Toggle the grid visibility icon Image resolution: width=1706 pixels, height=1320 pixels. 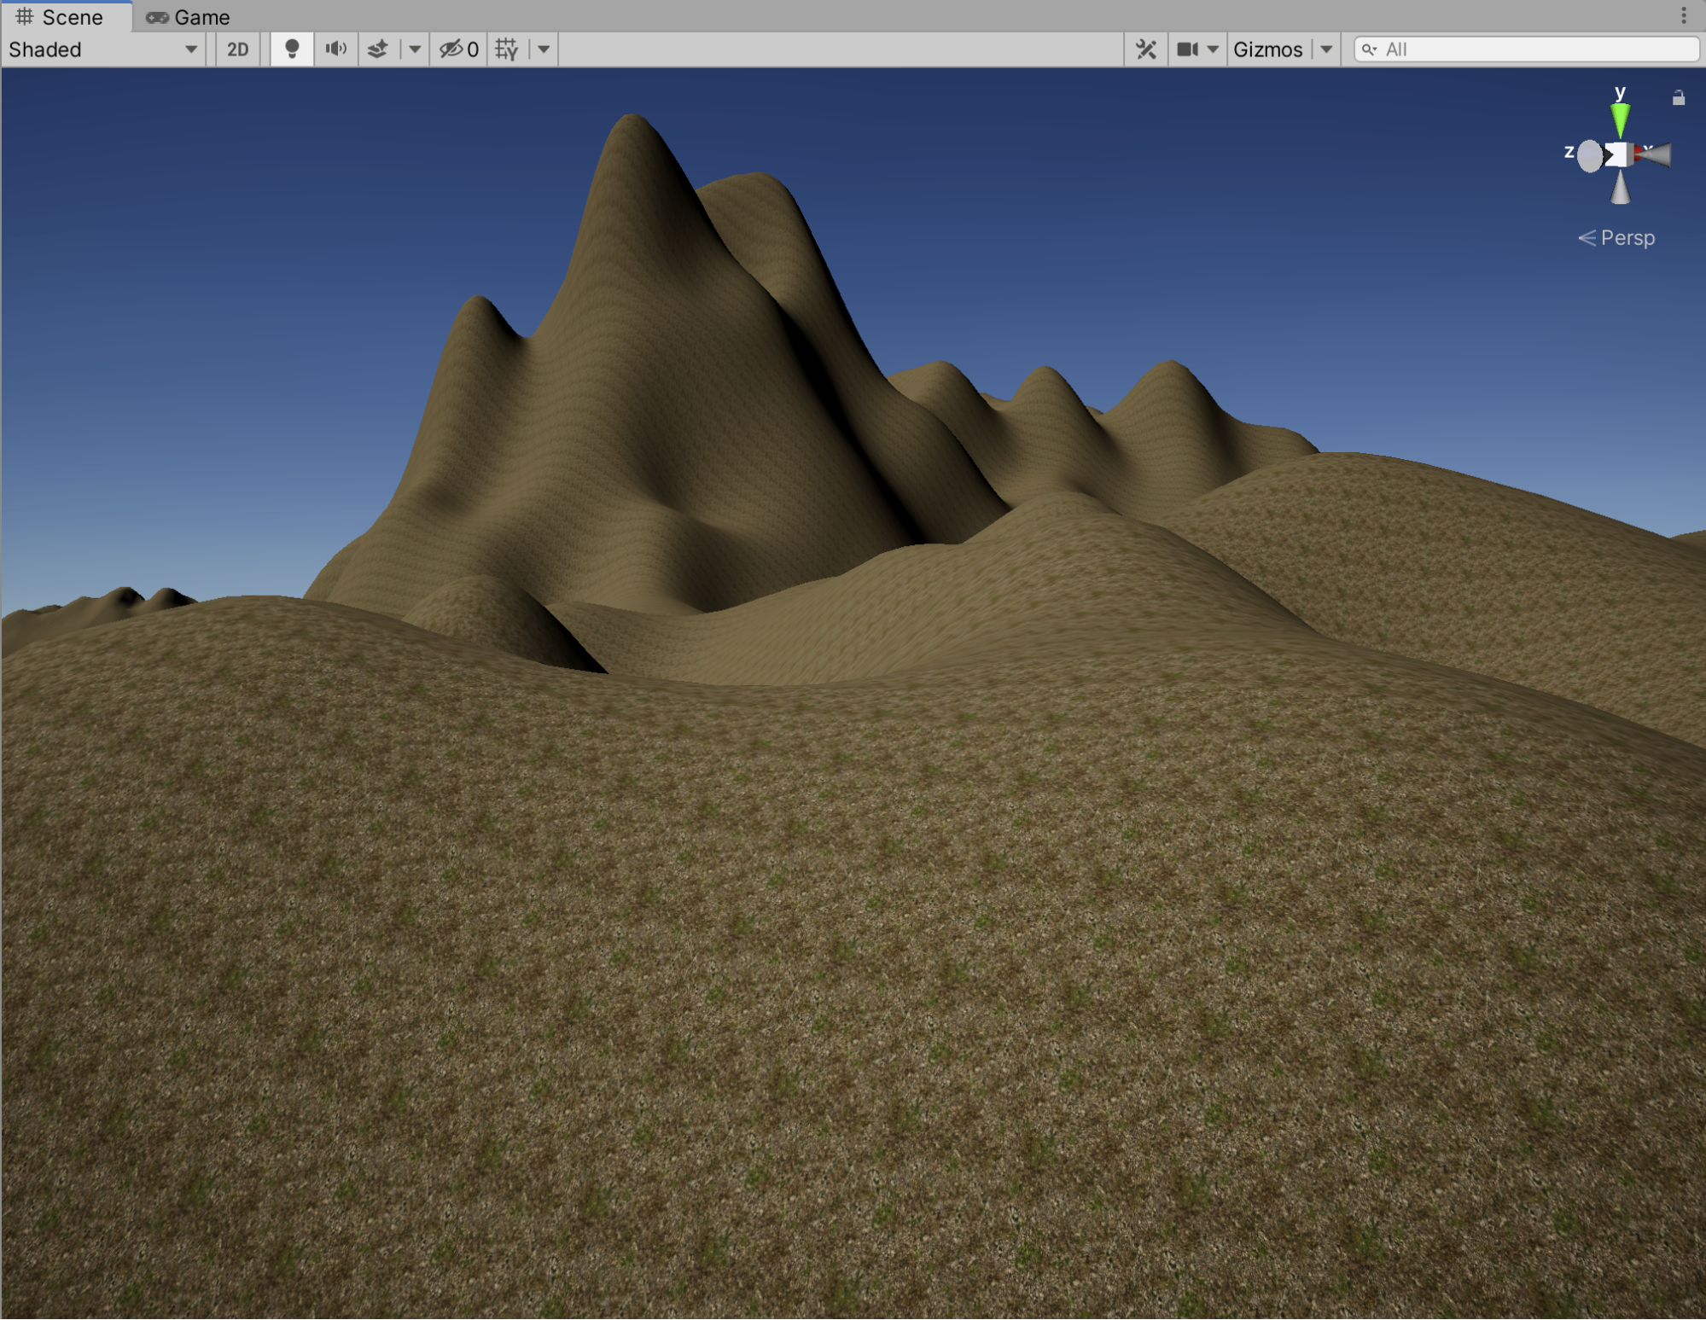point(507,49)
